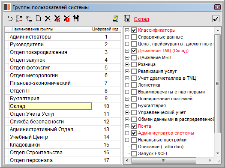Select the Бухгалтерия group row in list
This screenshot has height=168, width=225.
50,99
